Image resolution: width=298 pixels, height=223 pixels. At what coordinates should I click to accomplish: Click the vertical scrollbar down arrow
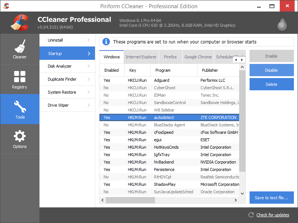click(242, 193)
